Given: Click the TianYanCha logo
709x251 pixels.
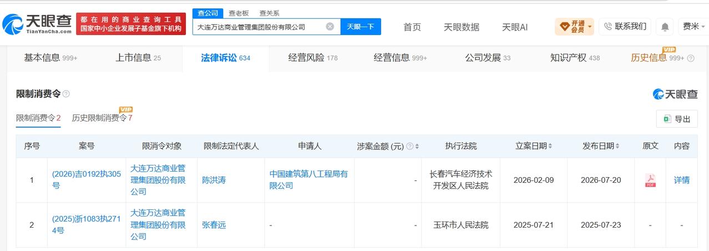Looking at the screenshot, I should point(37,24).
